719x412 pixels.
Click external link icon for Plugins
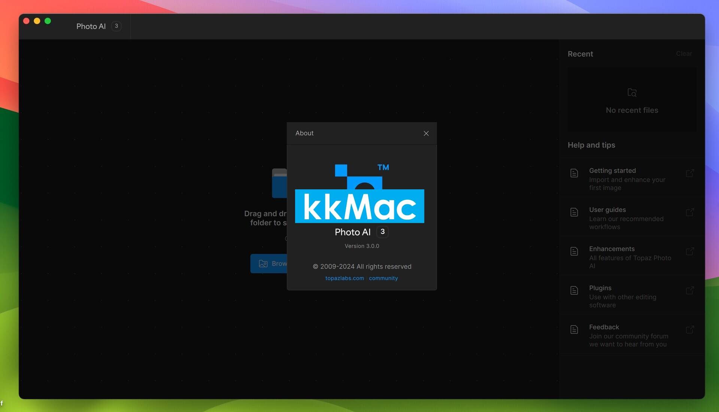[x=690, y=290]
